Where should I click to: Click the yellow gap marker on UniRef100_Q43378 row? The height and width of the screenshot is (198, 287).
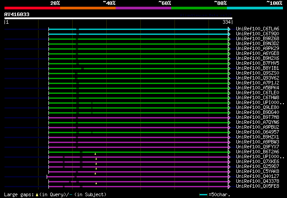tap(96, 183)
